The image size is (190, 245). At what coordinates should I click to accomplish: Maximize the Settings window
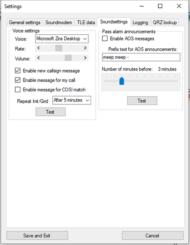160,6
